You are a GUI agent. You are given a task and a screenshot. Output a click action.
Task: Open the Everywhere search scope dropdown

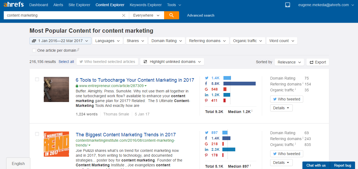click(146, 15)
